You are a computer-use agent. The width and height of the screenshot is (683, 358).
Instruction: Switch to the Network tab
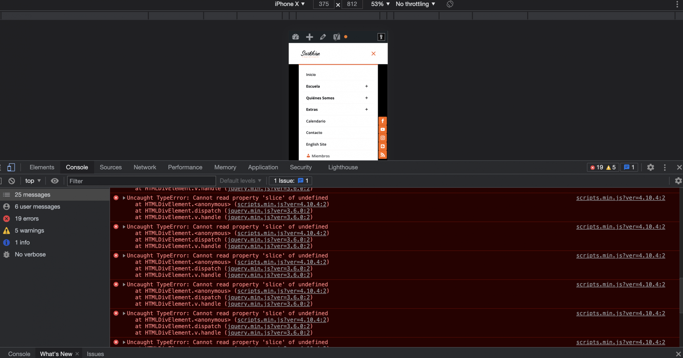click(145, 167)
